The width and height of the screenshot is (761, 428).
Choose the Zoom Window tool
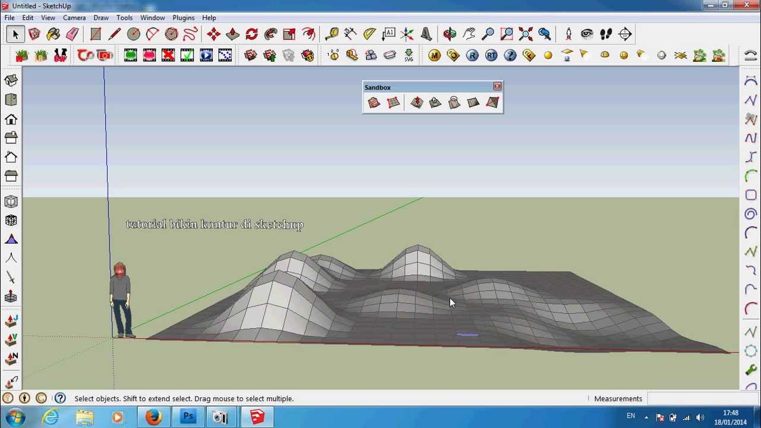tap(507, 34)
